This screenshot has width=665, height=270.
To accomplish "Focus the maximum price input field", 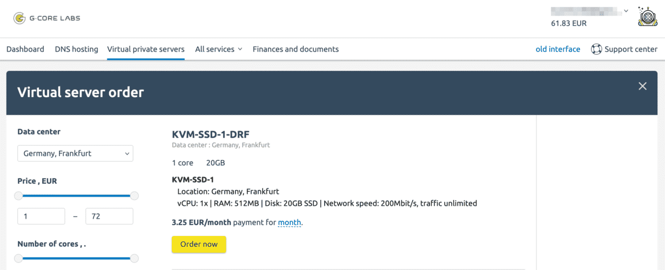I will [x=109, y=217].
